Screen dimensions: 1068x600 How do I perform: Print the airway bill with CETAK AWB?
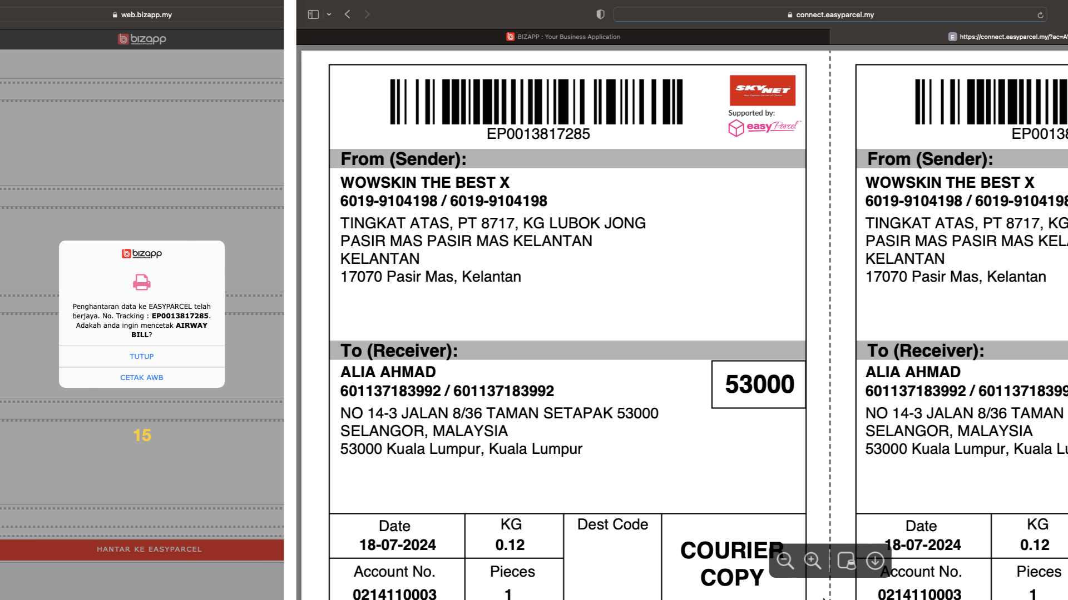[142, 378]
